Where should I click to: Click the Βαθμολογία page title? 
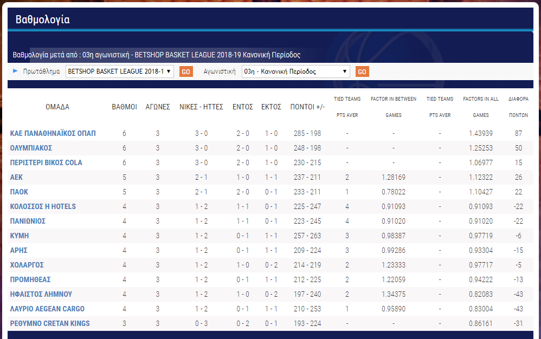coord(42,19)
